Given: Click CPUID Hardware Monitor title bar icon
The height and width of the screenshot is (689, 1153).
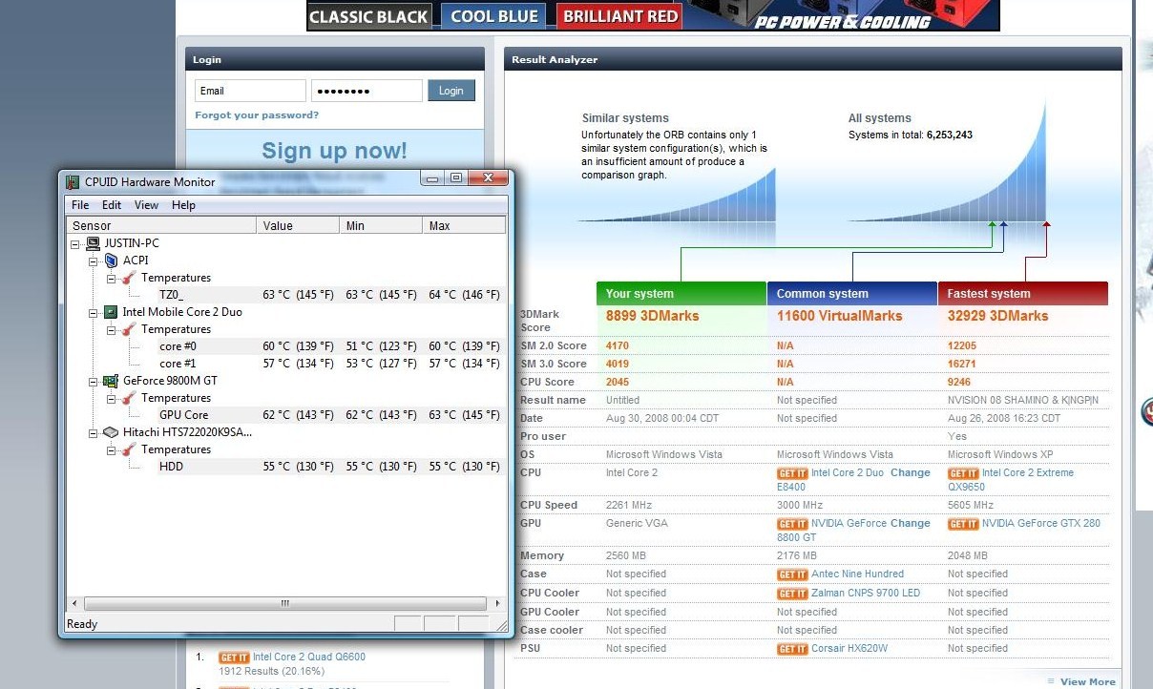Looking at the screenshot, I should (73, 181).
